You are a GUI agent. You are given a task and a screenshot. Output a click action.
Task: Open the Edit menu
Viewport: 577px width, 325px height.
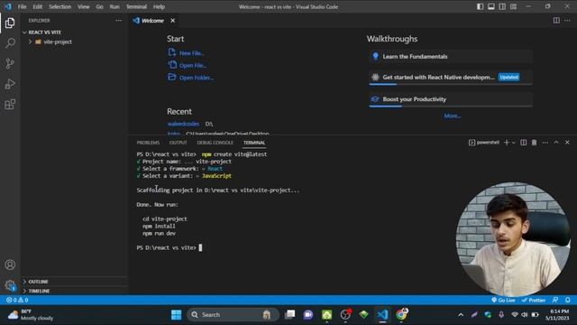pyautogui.click(x=38, y=6)
